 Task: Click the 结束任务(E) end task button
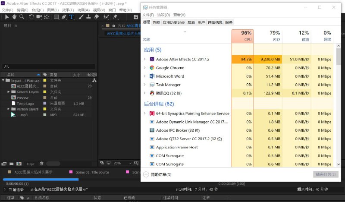(x=326, y=174)
